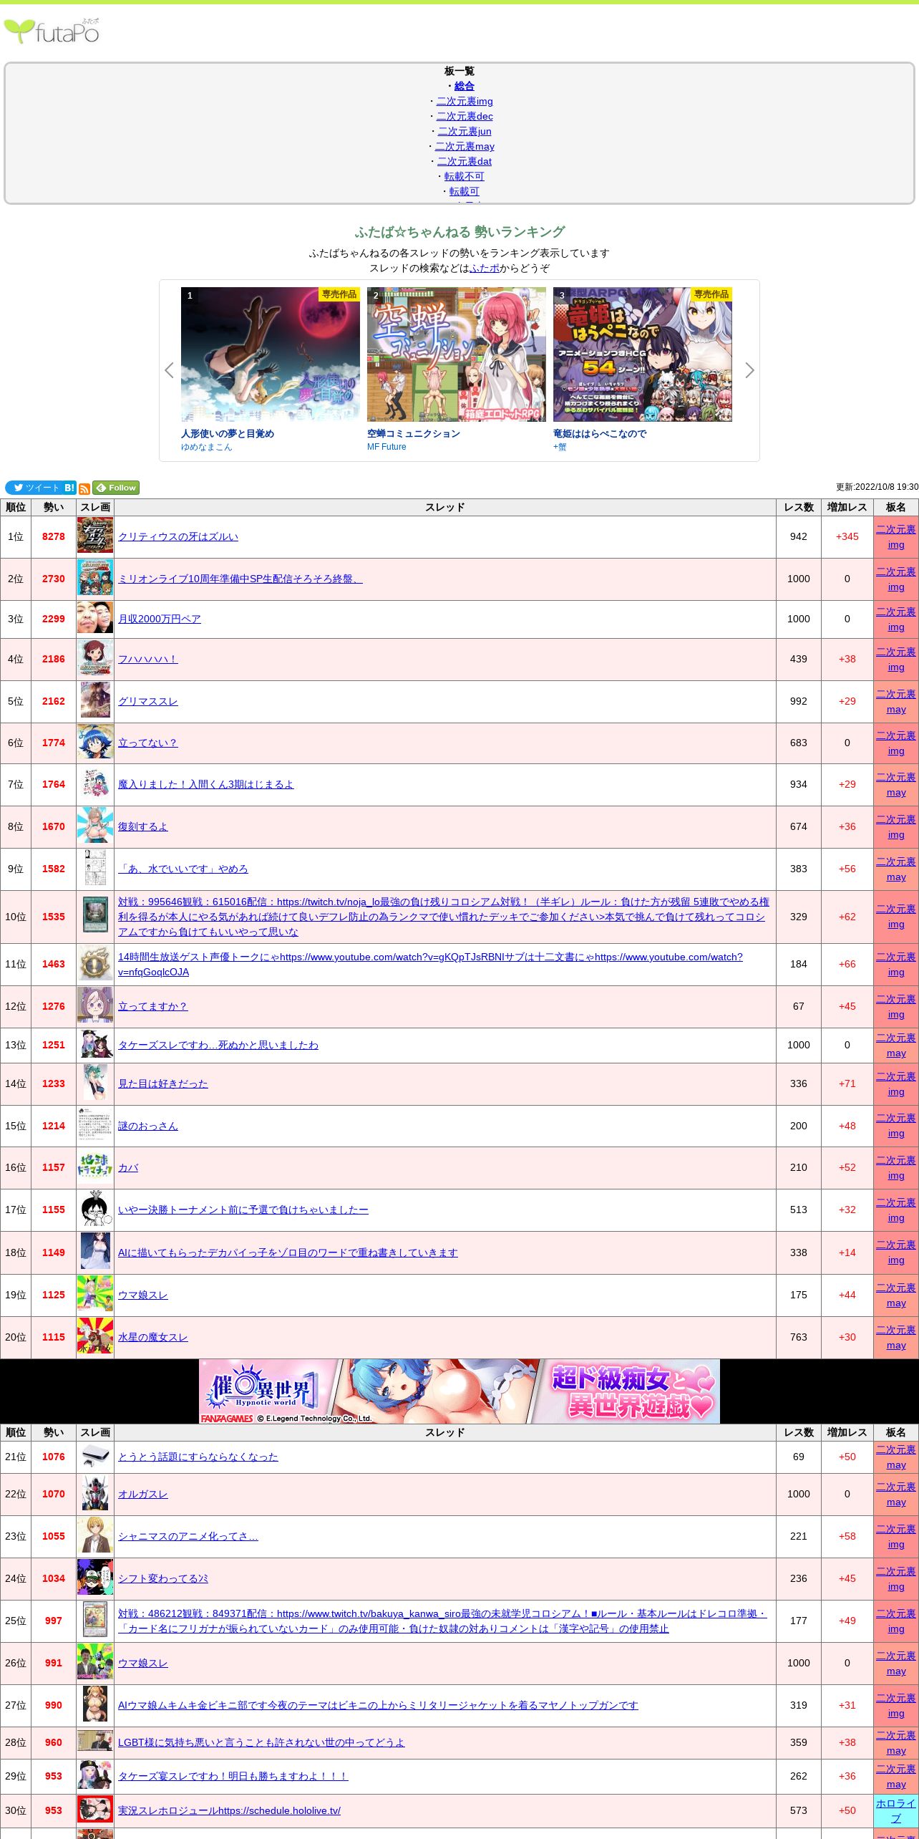Open the 竜姫ははらぺこなので title link
This screenshot has height=1839, width=919.
tap(600, 433)
